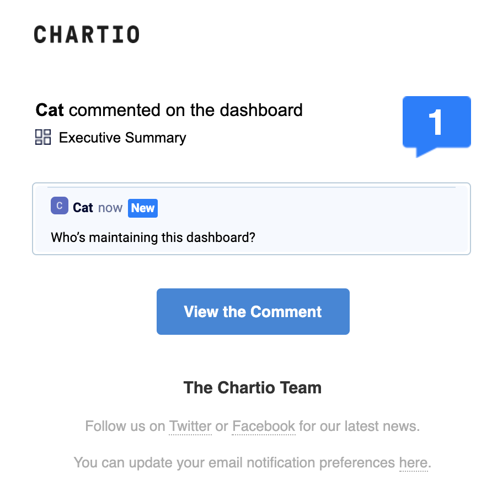492x495 pixels.
Task: Click the number 1 in comment bubble
Action: (435, 122)
